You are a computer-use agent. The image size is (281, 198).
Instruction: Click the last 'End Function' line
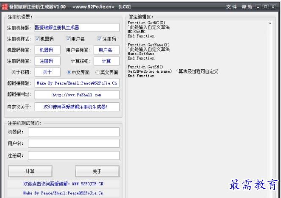click(x=141, y=76)
